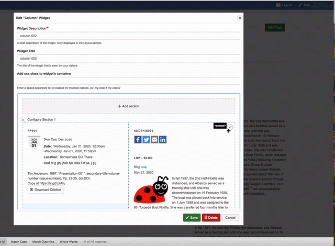Click the ladybug blog image
Viewport: 335px width, 246px height.
151,189
